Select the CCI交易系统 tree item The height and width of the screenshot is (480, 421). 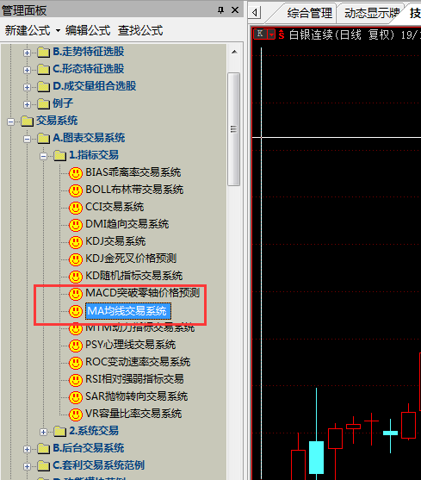(115, 207)
